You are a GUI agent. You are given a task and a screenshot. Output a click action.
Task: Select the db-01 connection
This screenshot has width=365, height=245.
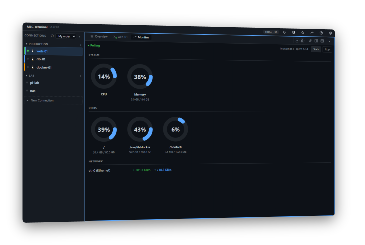53,59
